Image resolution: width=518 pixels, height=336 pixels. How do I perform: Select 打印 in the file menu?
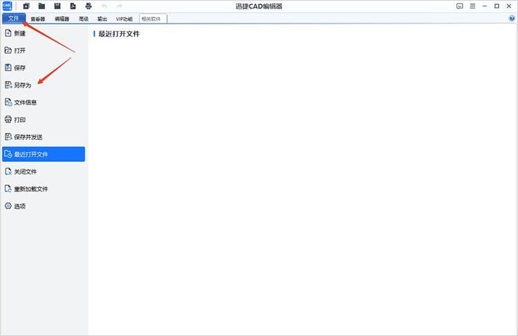[44, 120]
